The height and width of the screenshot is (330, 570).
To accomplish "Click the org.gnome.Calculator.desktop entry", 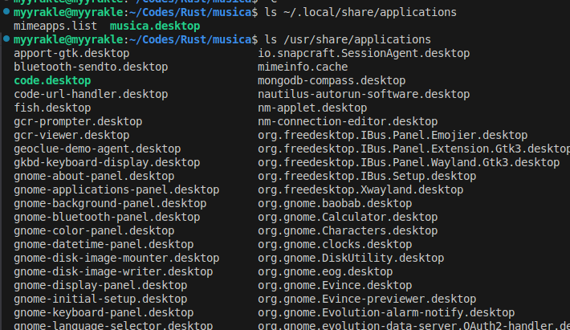I will (x=348, y=217).
